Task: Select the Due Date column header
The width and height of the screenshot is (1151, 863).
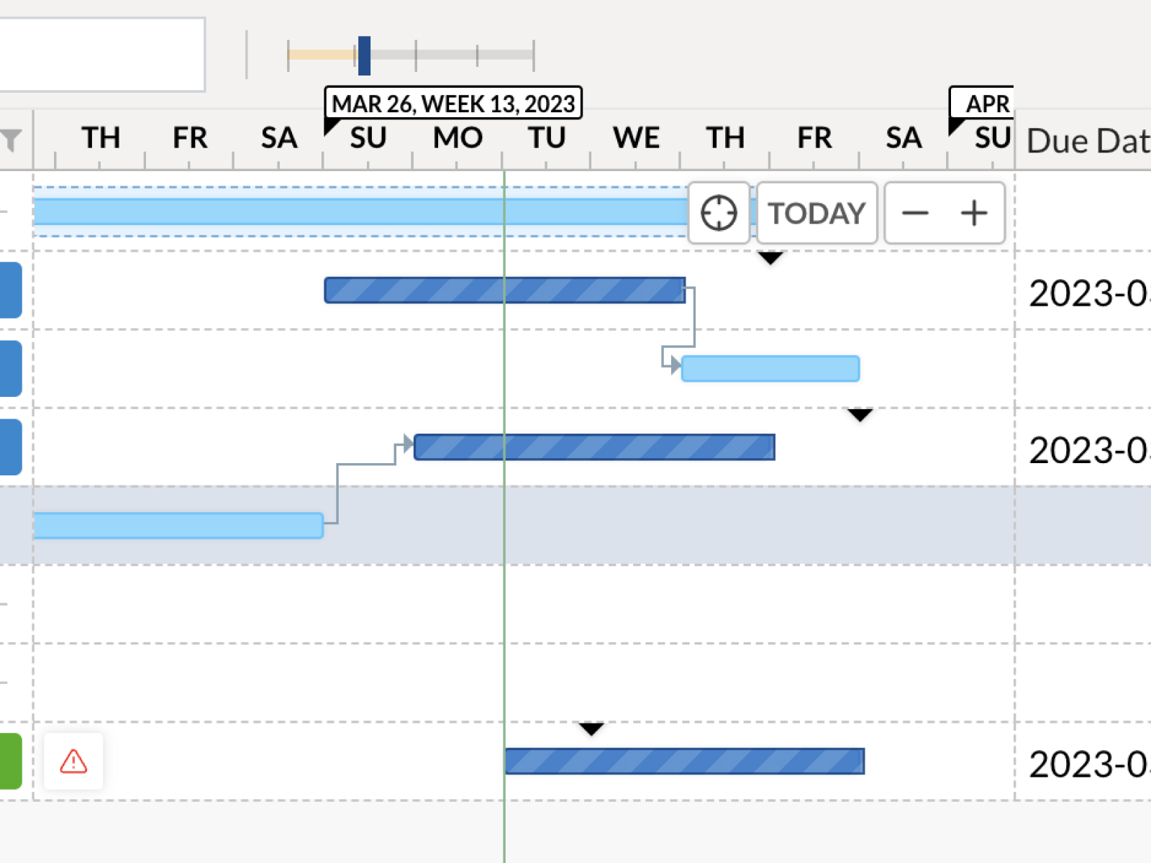Action: (1086, 141)
